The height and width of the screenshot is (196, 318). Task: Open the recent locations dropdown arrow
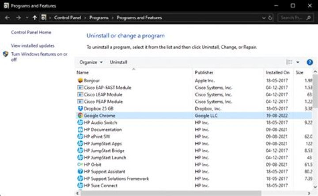pos(27,18)
